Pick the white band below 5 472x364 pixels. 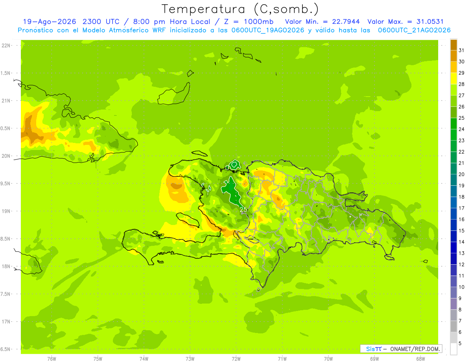[454, 349]
